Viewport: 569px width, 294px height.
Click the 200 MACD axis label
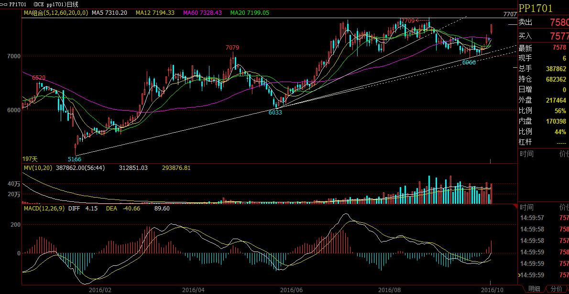tap(16, 225)
